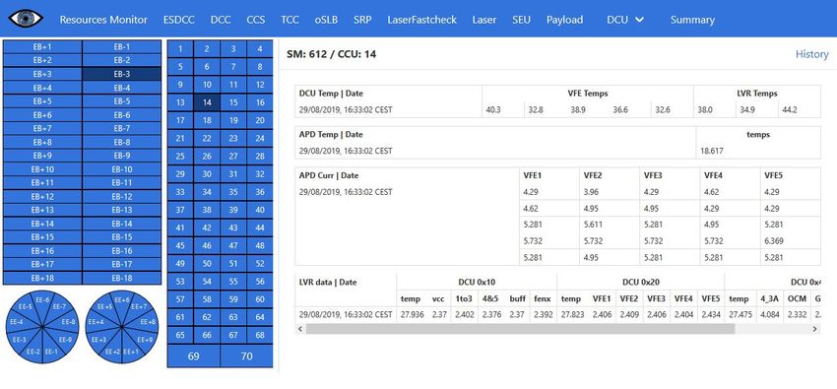Select CCU number 4
Screen dimensions: 837x389
[x=260, y=49]
